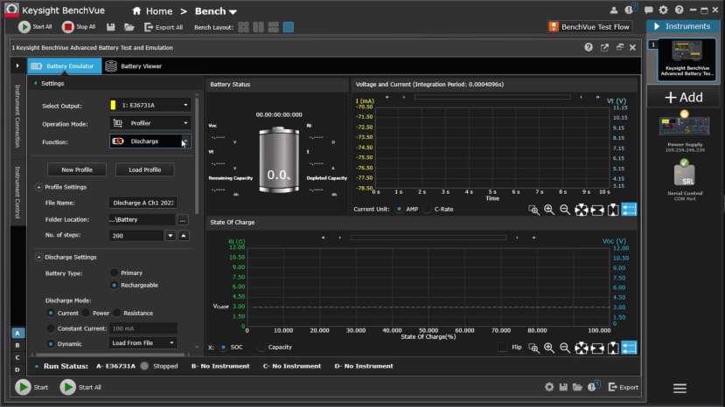Select Constant Current option
725x407 pixels.
tap(51, 328)
